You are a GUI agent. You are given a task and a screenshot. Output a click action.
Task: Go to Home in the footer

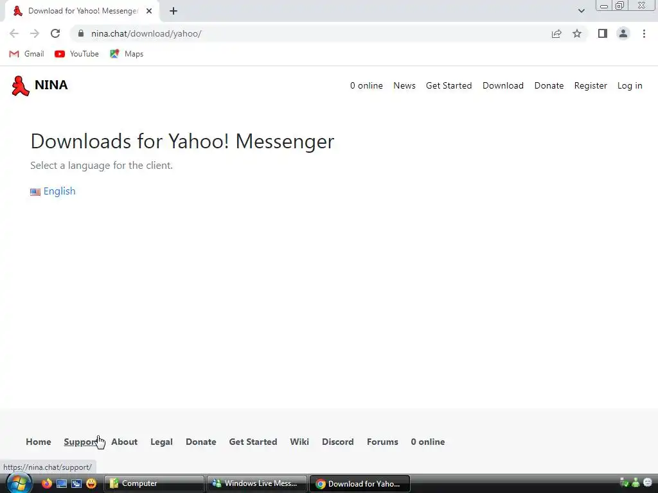point(38,442)
